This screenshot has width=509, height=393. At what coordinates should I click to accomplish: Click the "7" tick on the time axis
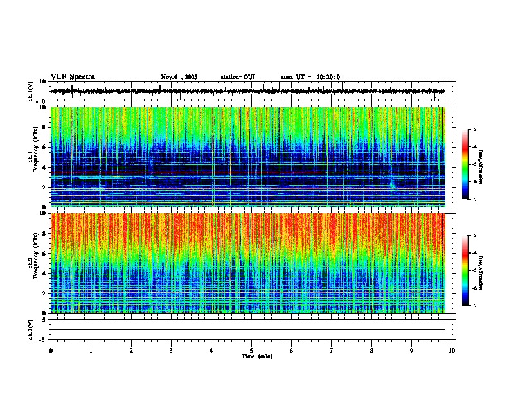tap(332, 351)
